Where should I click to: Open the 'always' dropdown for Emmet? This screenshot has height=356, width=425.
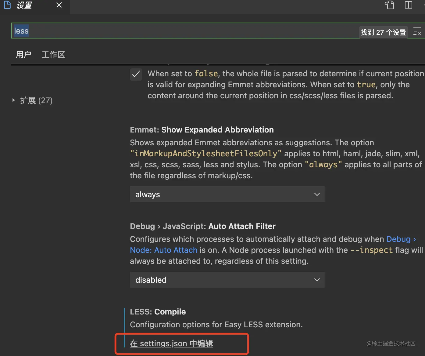point(227,194)
